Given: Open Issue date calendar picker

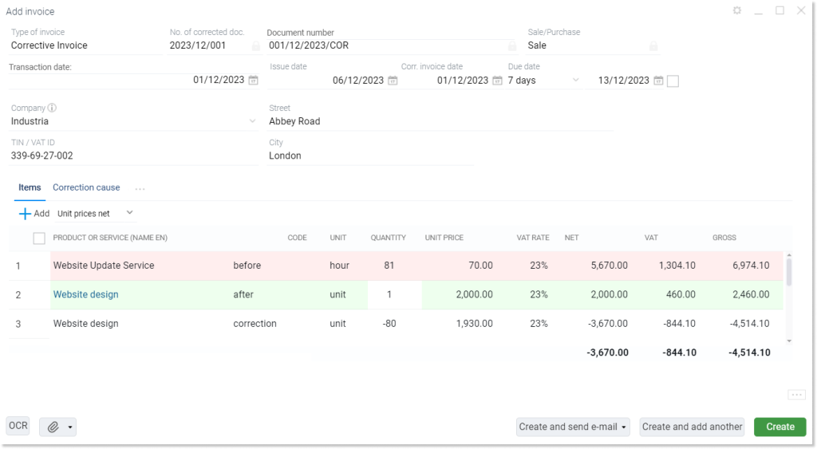Looking at the screenshot, I should (x=393, y=81).
